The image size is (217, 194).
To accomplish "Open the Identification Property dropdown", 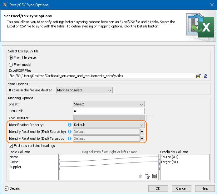I will (109, 125).
